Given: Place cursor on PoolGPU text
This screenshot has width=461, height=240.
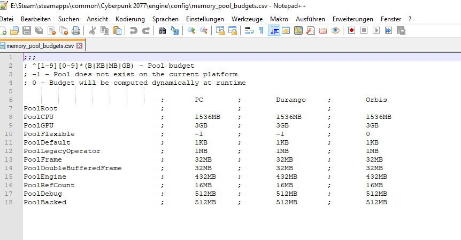Looking at the screenshot, I should [39, 125].
